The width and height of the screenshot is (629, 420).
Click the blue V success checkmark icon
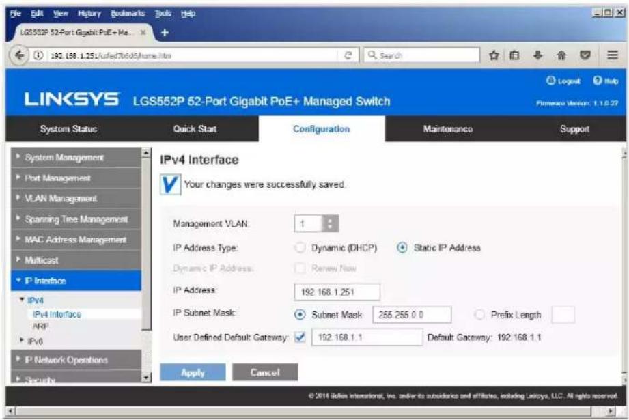point(170,184)
